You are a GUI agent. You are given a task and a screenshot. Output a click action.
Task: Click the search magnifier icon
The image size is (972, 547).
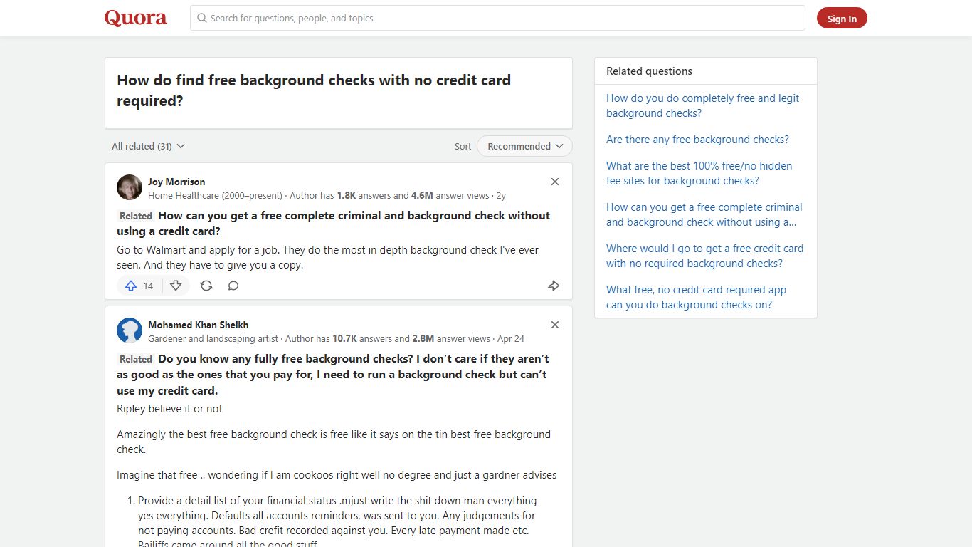202,18
